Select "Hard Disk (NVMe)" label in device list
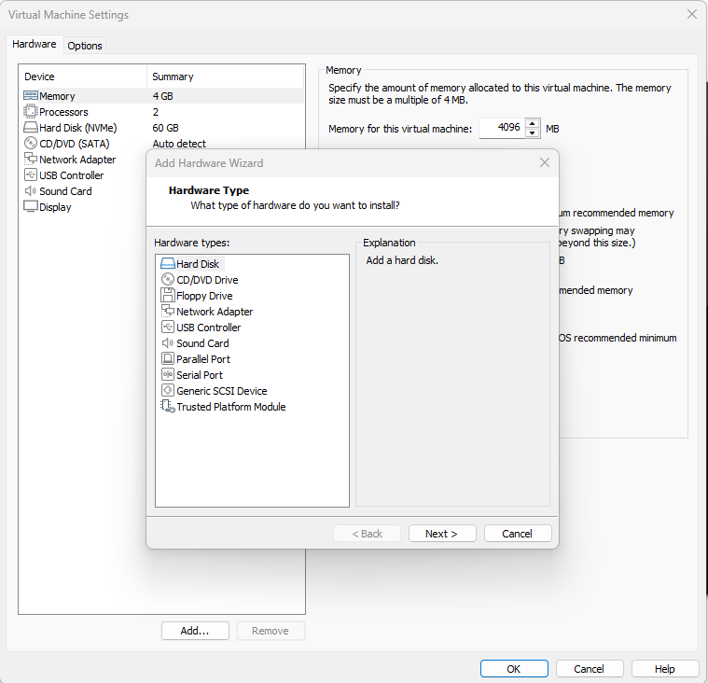708x683 pixels. [78, 128]
